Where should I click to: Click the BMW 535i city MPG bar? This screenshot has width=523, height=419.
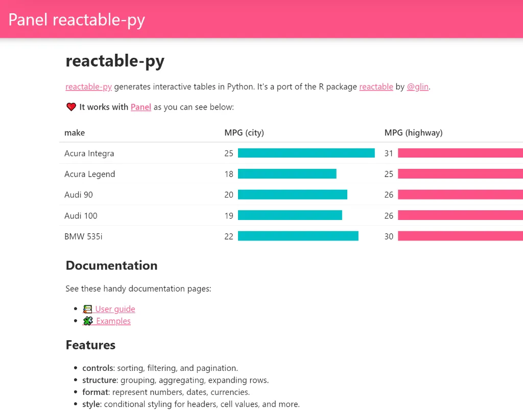[x=298, y=236]
